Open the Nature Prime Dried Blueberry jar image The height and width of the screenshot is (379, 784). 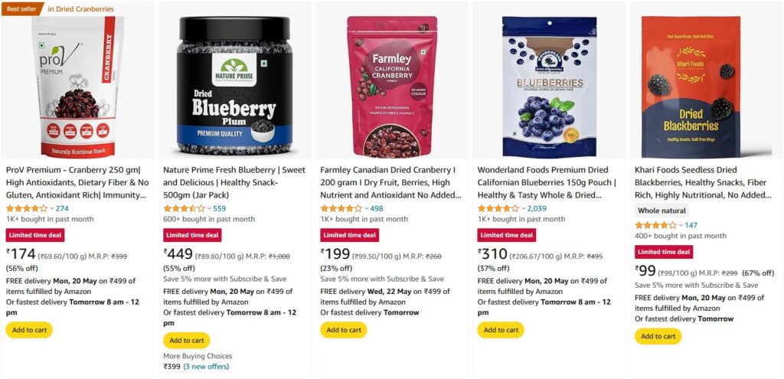pos(235,85)
